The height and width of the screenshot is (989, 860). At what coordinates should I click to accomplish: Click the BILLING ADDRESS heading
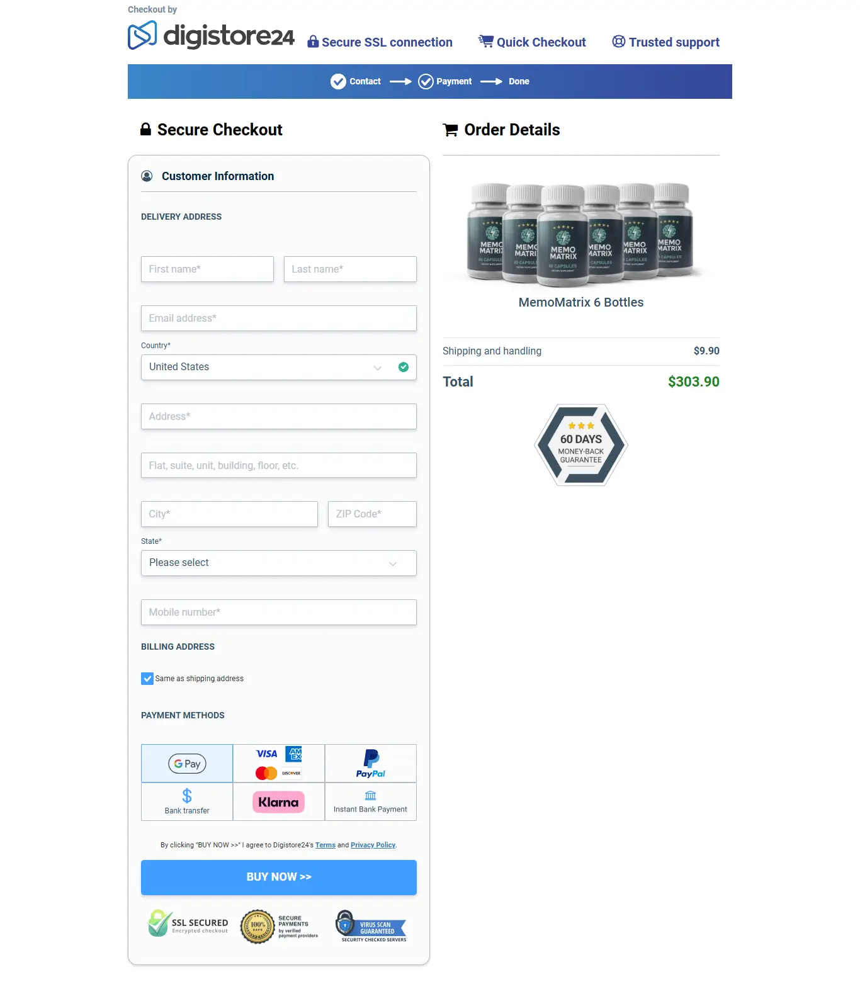click(x=178, y=647)
